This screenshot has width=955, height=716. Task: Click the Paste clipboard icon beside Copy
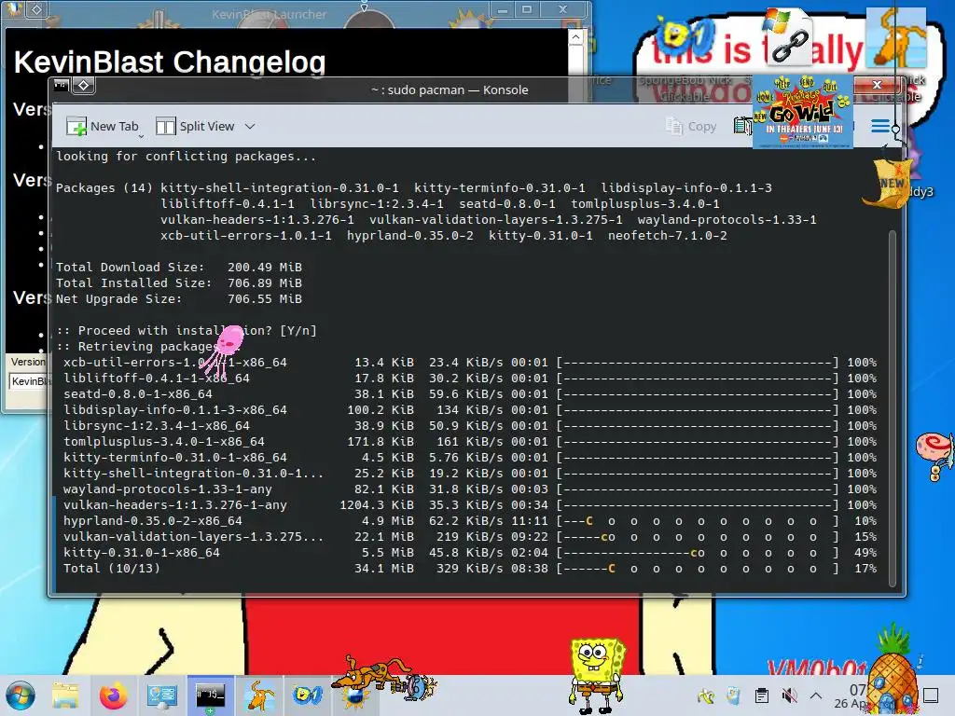coord(741,126)
